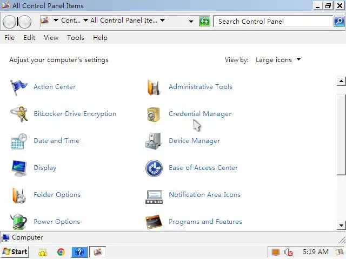Open the Power Options link
Screen dimensions: 346x259
57,222
